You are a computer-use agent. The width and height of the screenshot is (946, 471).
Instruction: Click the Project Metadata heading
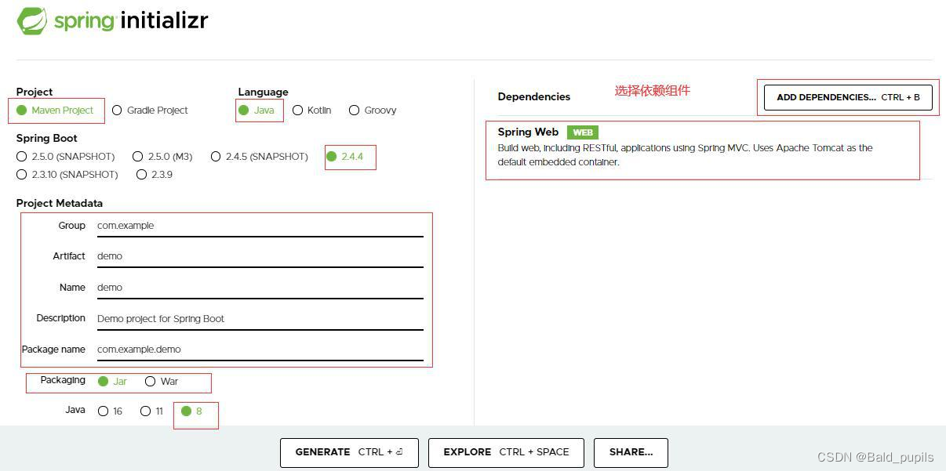tap(60, 203)
